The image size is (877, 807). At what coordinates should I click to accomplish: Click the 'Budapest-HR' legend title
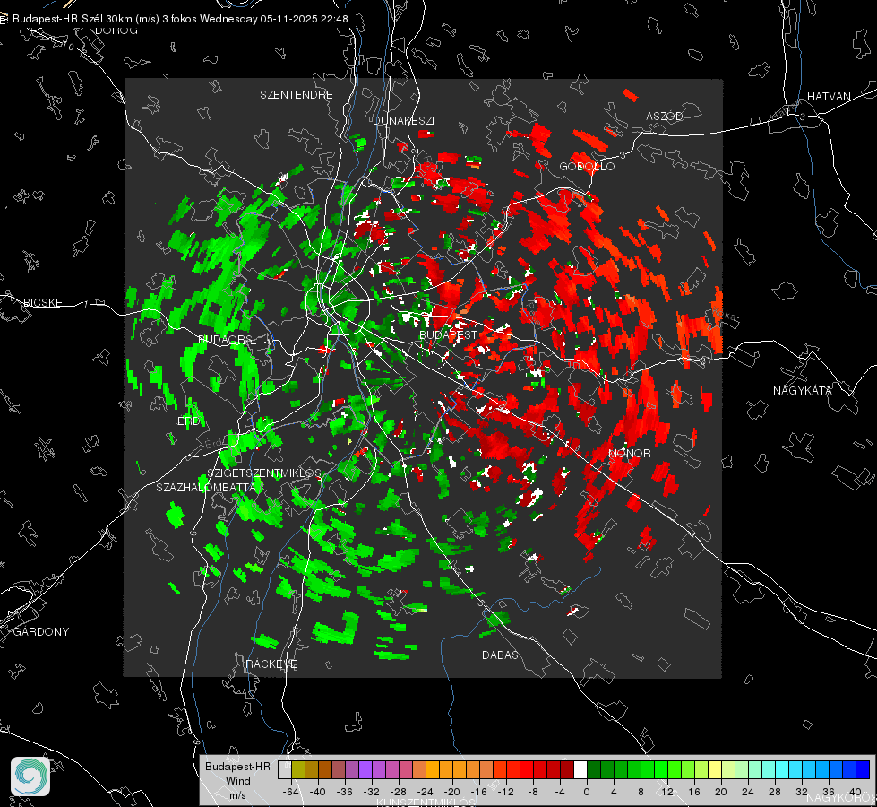(237, 767)
